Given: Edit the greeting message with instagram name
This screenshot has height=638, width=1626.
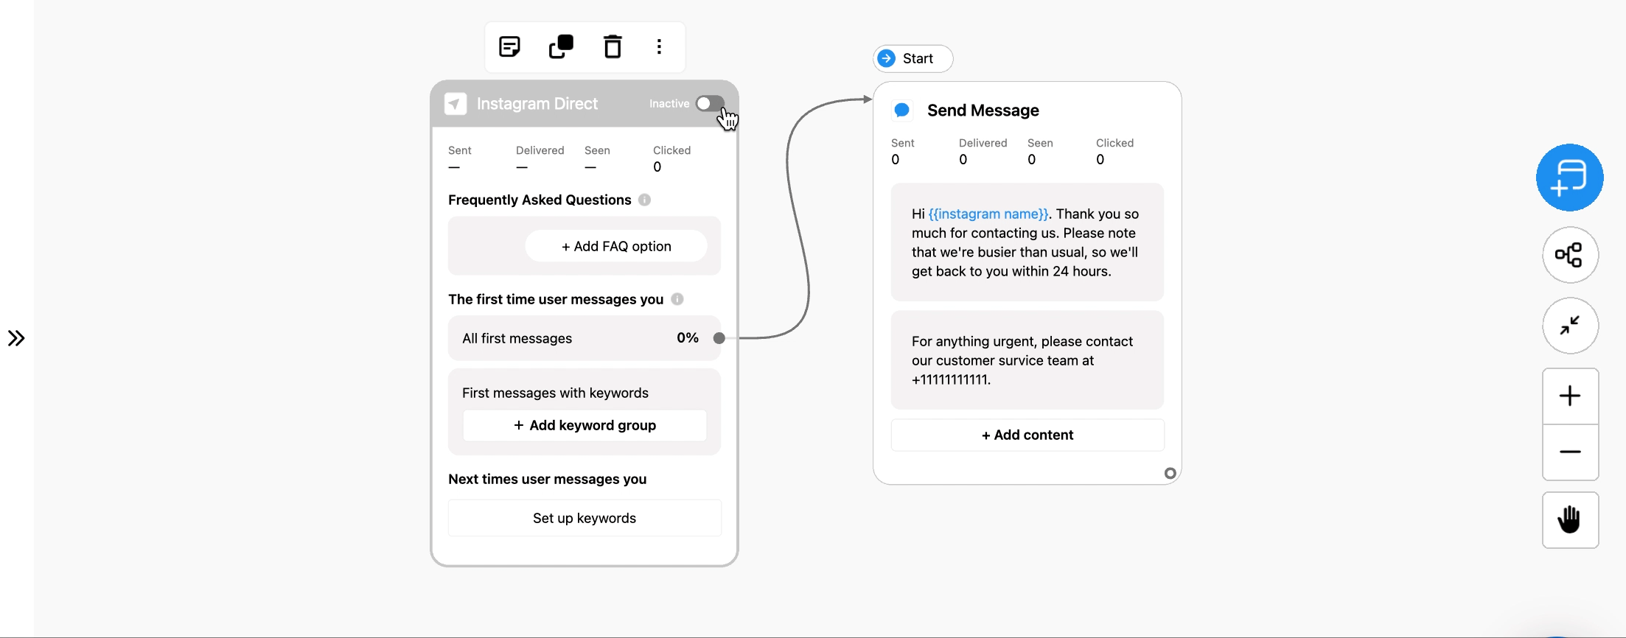Looking at the screenshot, I should pos(1027,242).
